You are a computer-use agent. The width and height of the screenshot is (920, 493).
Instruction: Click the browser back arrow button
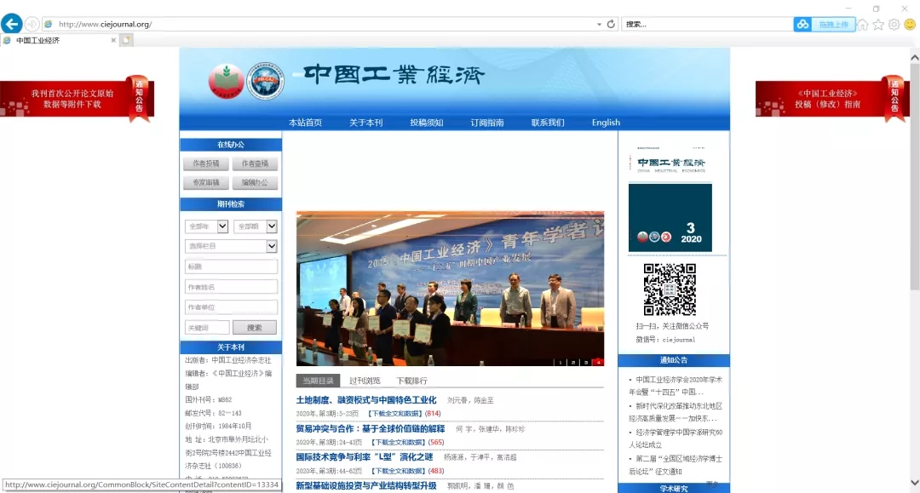click(x=12, y=24)
